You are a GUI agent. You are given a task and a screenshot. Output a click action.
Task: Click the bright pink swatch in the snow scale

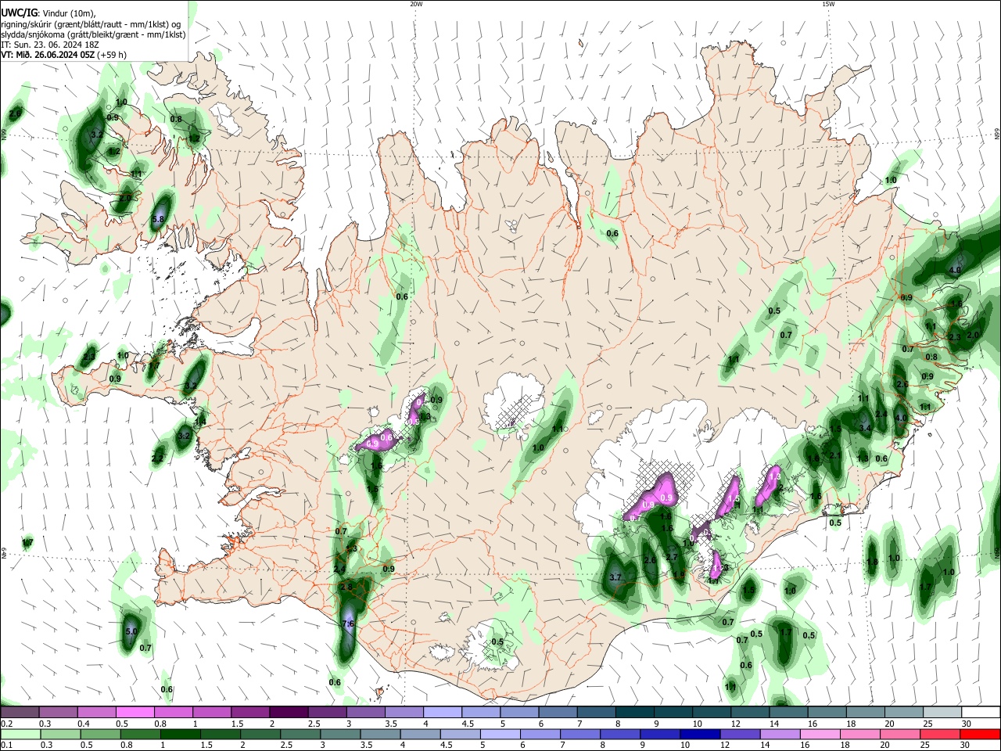135,712
